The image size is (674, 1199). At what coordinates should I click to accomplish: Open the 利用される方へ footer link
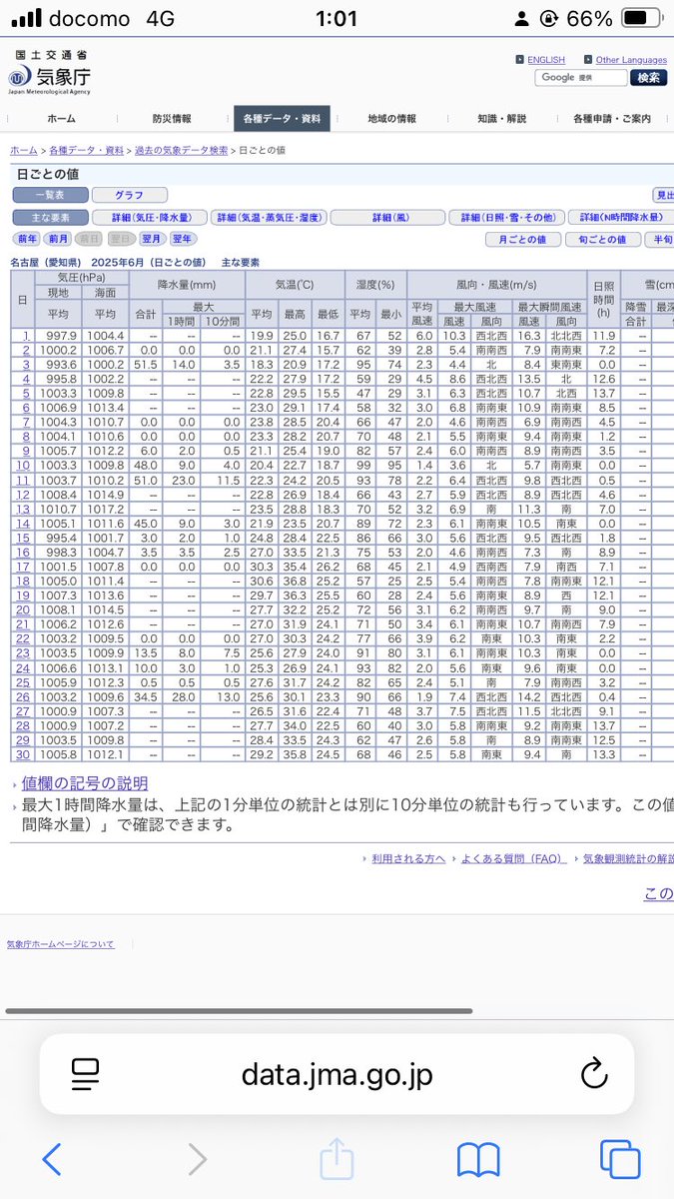pyautogui.click(x=408, y=858)
